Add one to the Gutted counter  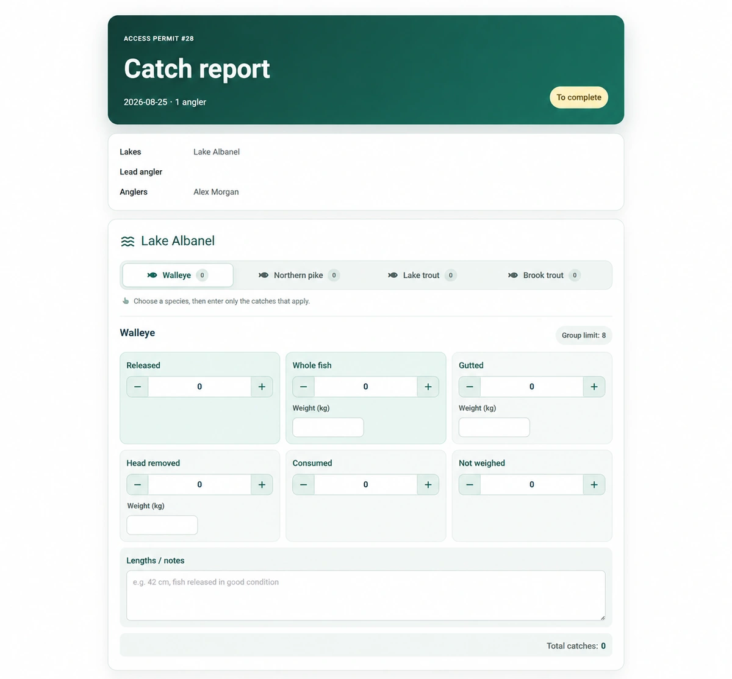point(594,387)
